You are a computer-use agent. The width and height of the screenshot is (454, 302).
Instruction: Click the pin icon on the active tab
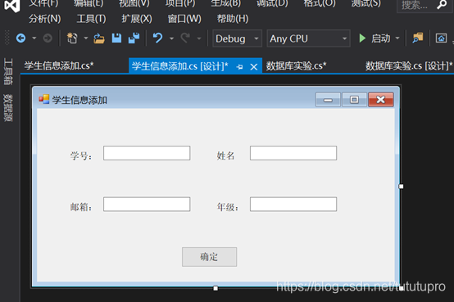point(239,67)
